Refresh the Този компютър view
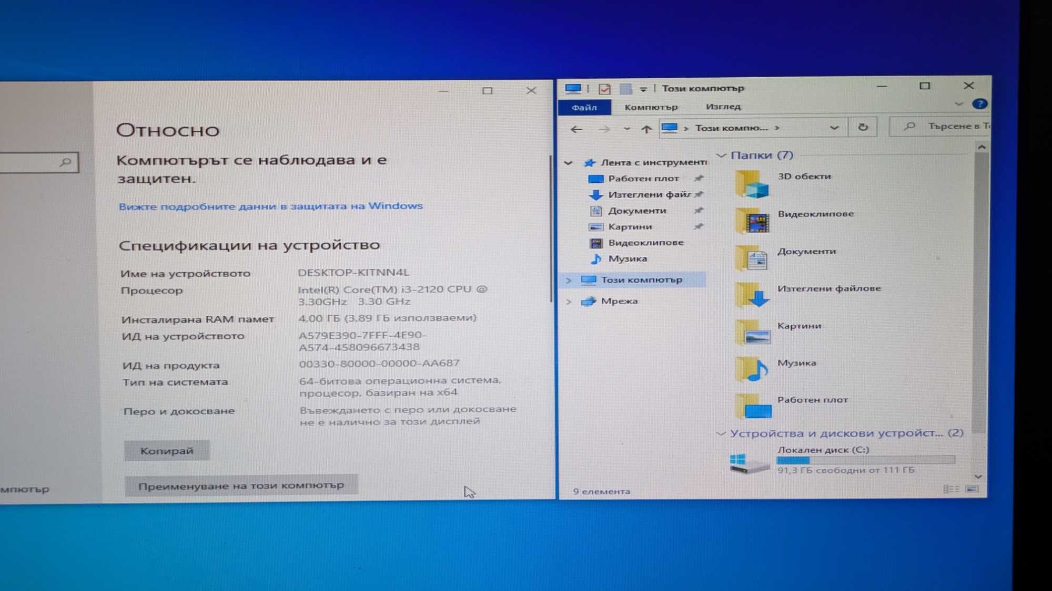 click(x=863, y=127)
